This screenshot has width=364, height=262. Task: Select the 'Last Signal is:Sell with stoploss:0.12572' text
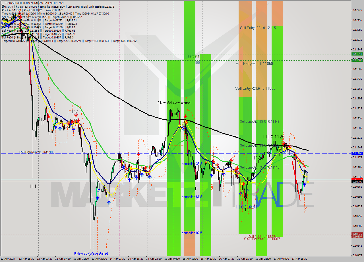(x=91, y=6)
